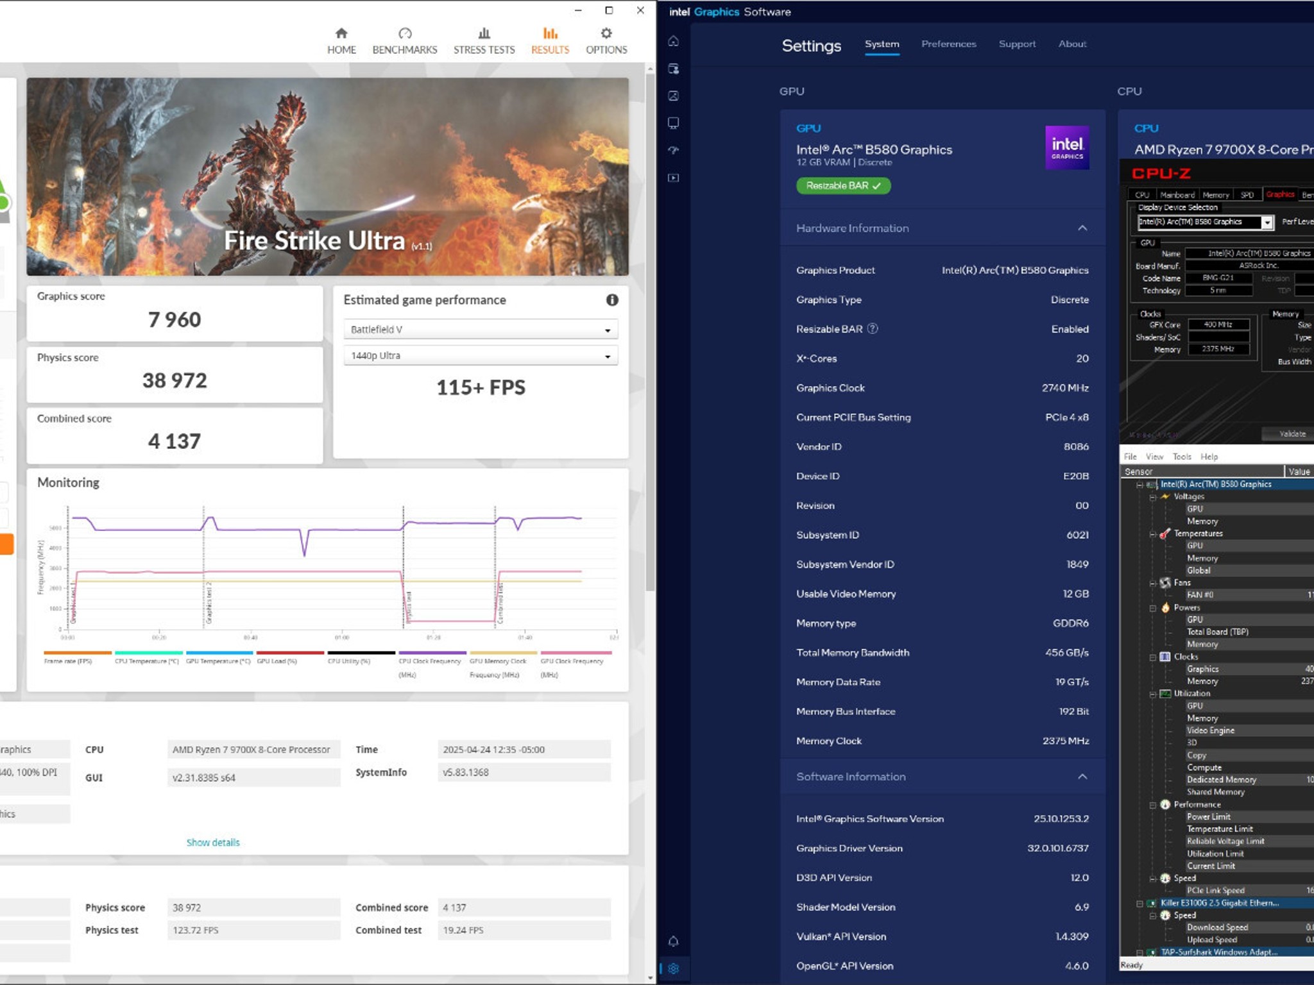This screenshot has width=1314, height=985.
Task: Click the CPU-Z Validate button
Action: [x=1291, y=434]
